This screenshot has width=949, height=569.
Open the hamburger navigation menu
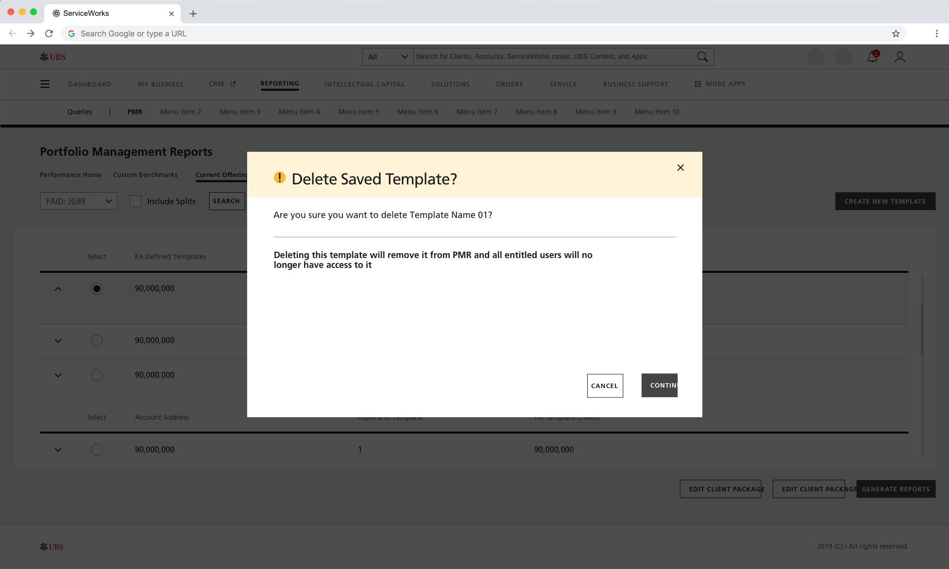point(45,84)
